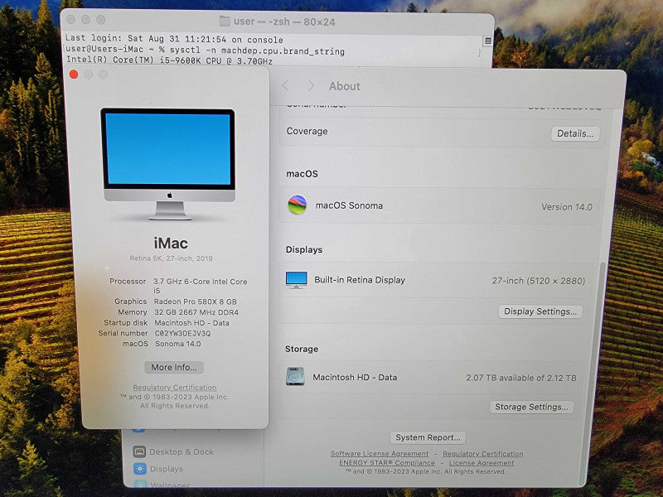Screen dimensions: 663x497
Task: Click '27-inch (5120 × 2880)' text
Action: coord(538,281)
